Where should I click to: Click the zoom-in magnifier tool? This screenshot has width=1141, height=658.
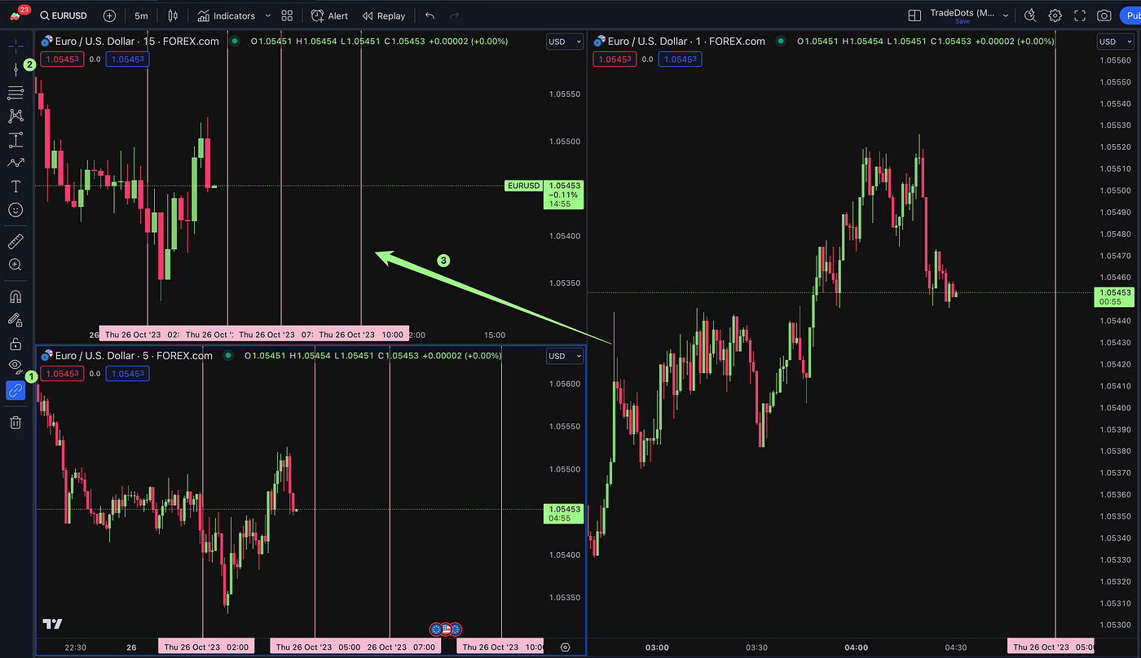pyautogui.click(x=15, y=265)
